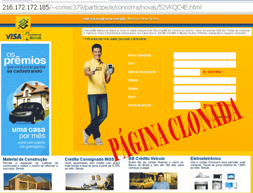
Task: Click the appliances Eletroeletrônico thumbnail
Action: click(216, 181)
